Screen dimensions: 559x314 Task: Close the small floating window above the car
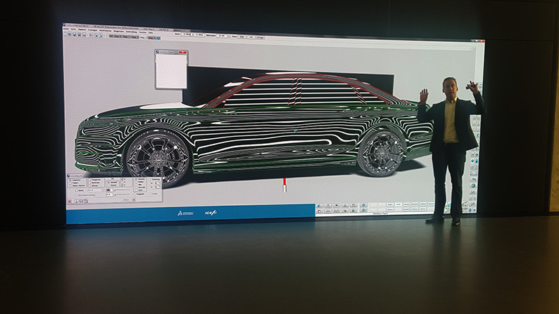(x=184, y=52)
